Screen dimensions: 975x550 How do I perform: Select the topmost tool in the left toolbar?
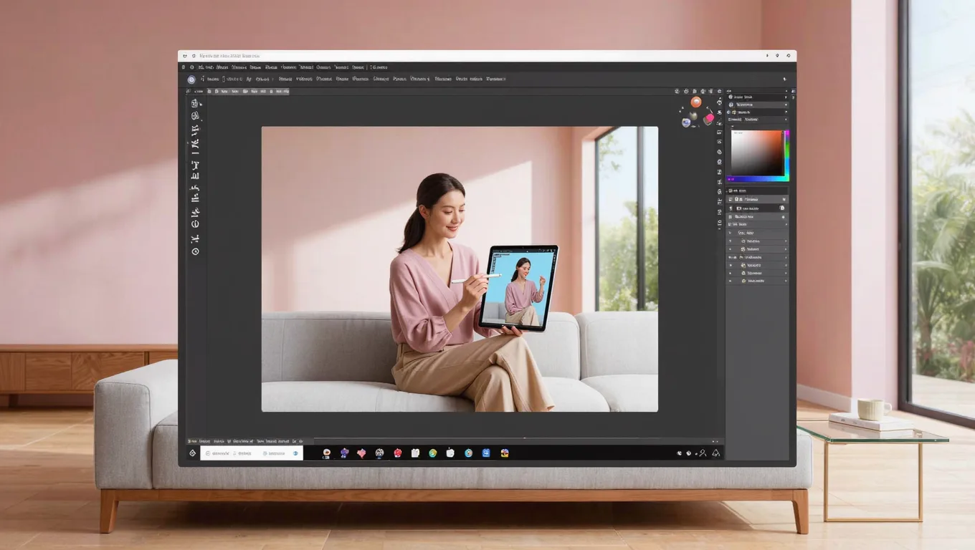coord(194,103)
